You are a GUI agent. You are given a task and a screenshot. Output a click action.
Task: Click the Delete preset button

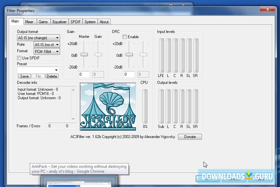(52, 76)
